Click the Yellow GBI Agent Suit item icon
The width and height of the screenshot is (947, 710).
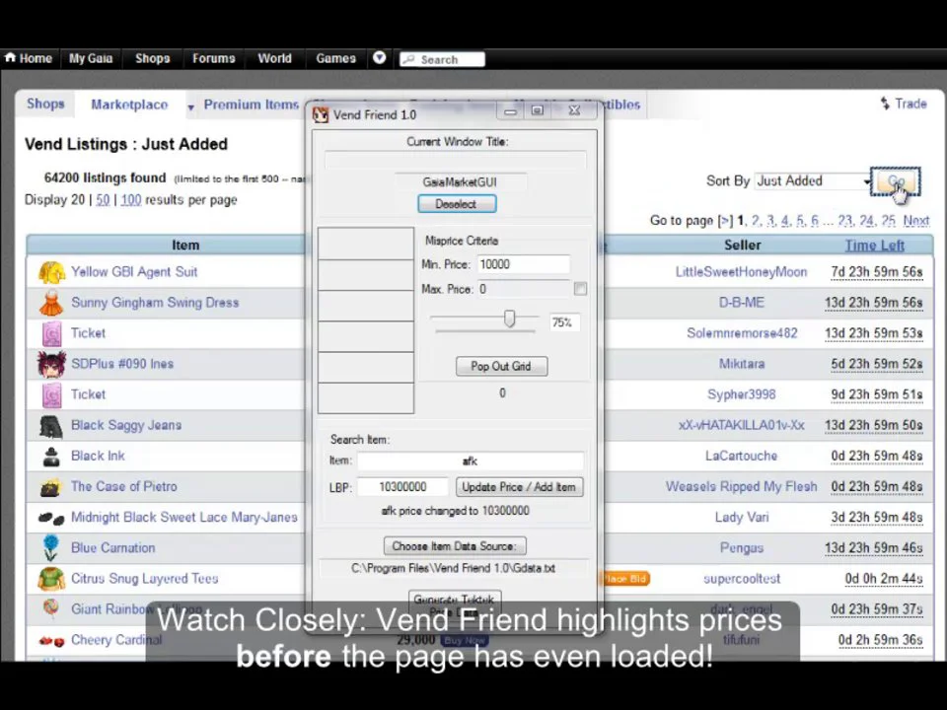51,272
